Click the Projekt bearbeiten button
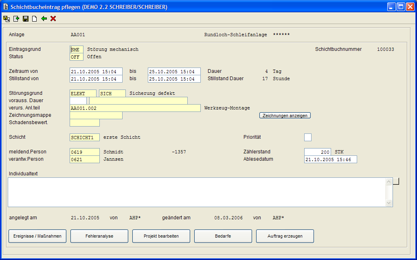Image resolution: width=417 pixels, height=260 pixels. (161, 236)
